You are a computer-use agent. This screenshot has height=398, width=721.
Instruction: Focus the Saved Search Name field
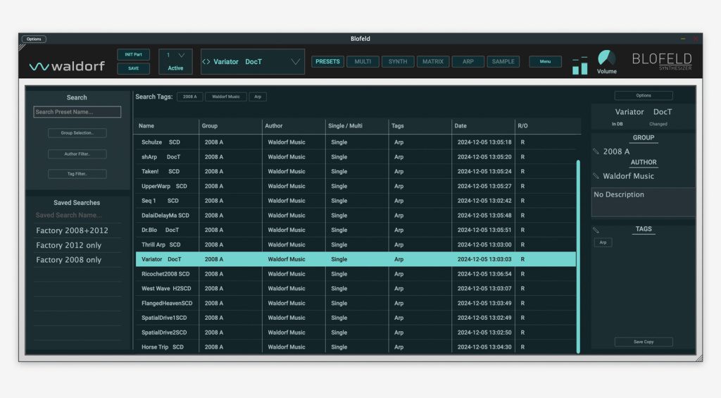pyautogui.click(x=77, y=216)
